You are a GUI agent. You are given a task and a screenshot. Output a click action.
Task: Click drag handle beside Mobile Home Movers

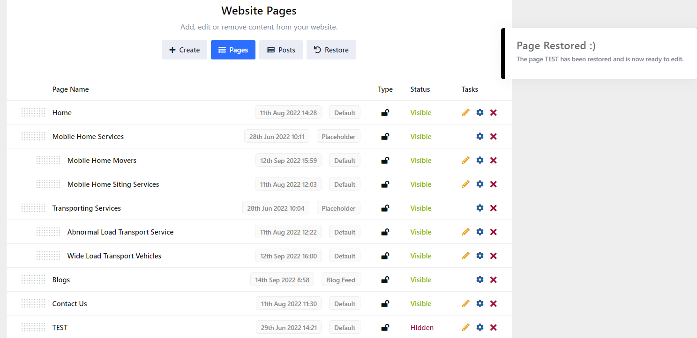point(48,160)
